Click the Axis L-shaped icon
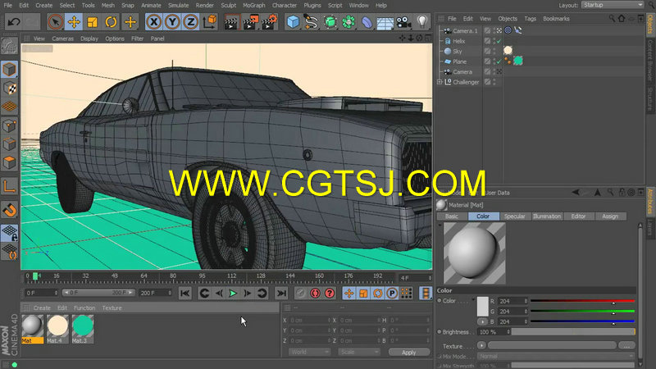 tap(9, 186)
